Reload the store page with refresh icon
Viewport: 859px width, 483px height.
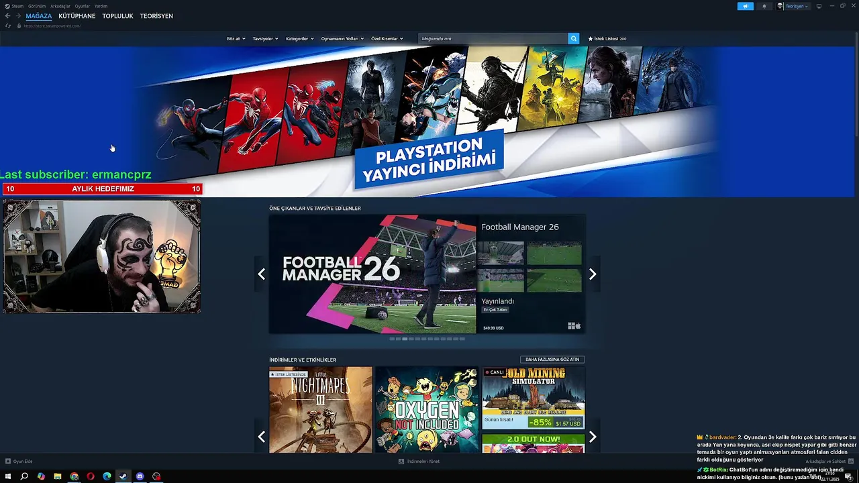pos(8,25)
